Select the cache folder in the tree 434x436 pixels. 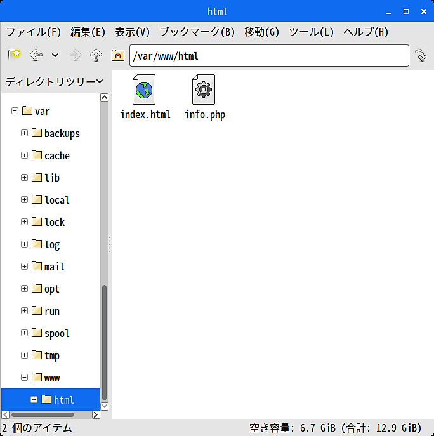tap(51, 155)
